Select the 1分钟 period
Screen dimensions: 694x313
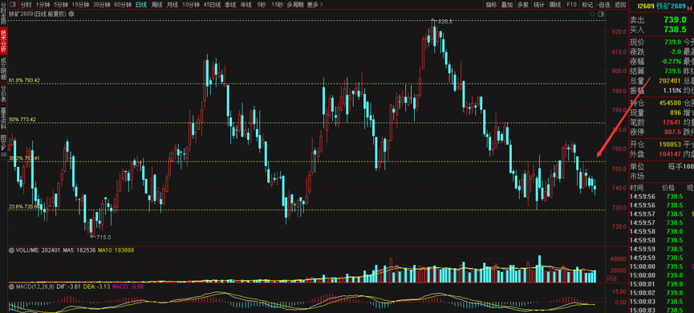click(x=43, y=5)
